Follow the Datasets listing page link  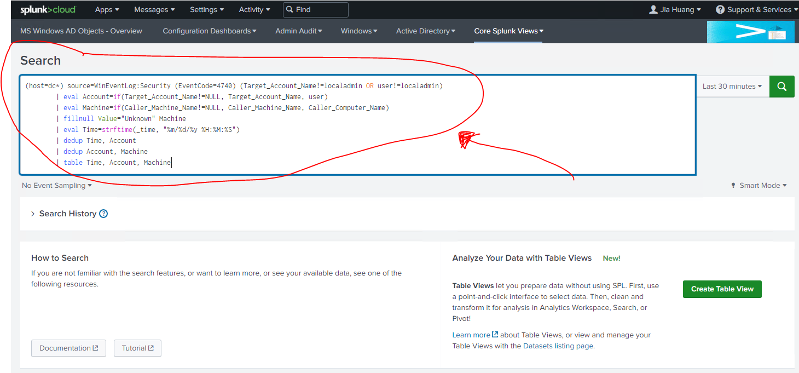click(x=558, y=346)
